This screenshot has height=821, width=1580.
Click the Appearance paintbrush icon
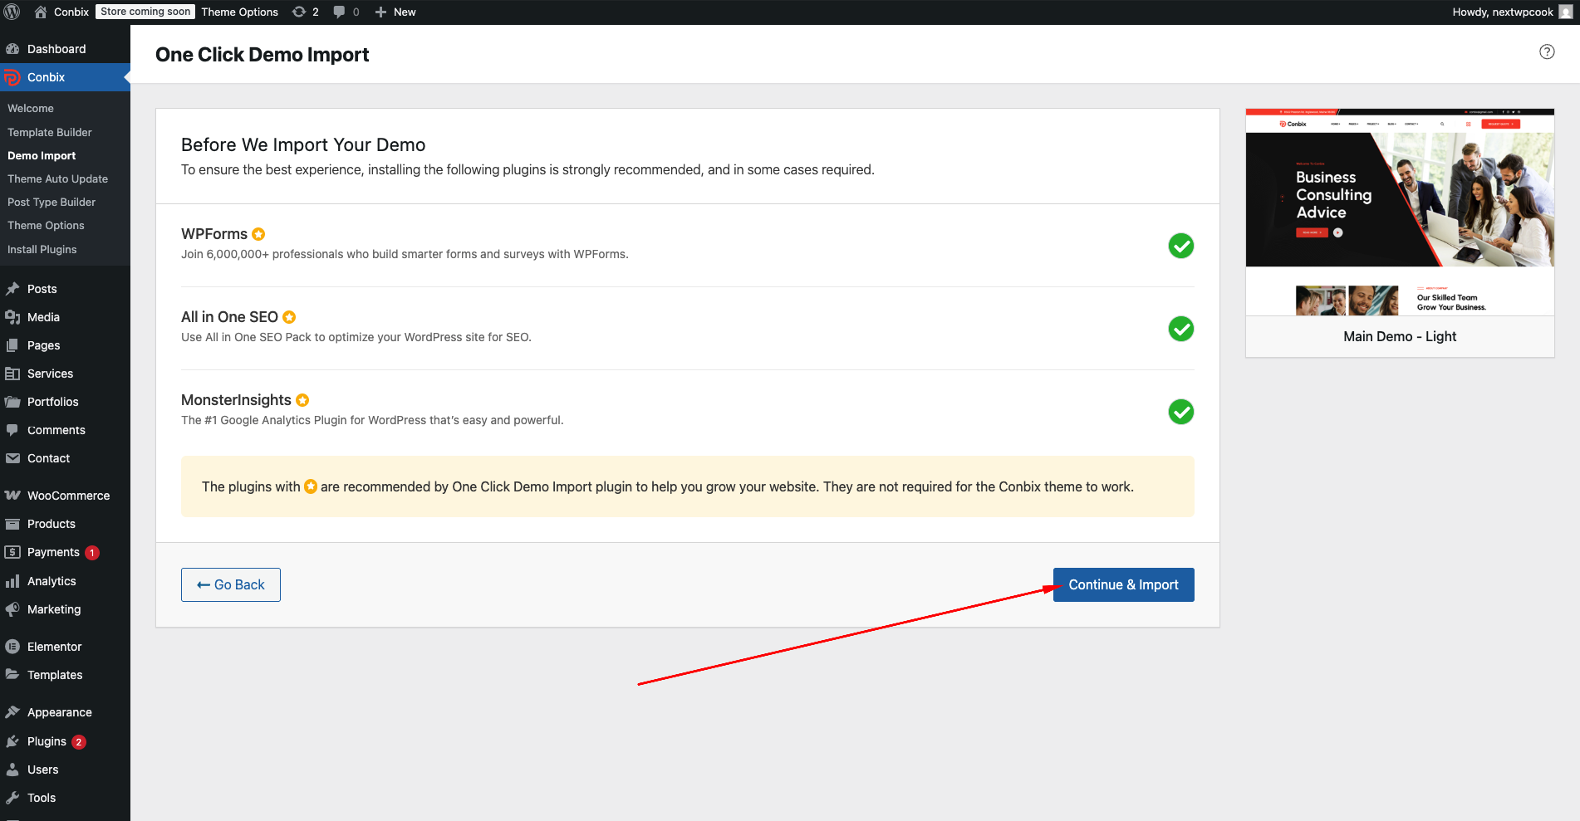12,712
